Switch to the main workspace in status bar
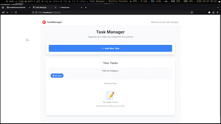 10,1
